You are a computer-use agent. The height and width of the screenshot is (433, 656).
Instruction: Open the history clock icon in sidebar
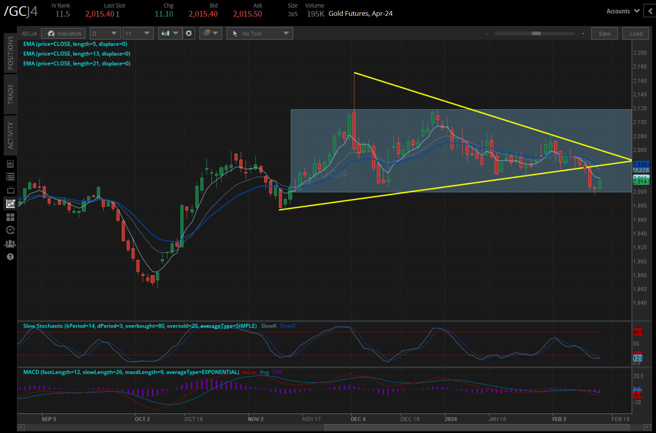[10, 230]
